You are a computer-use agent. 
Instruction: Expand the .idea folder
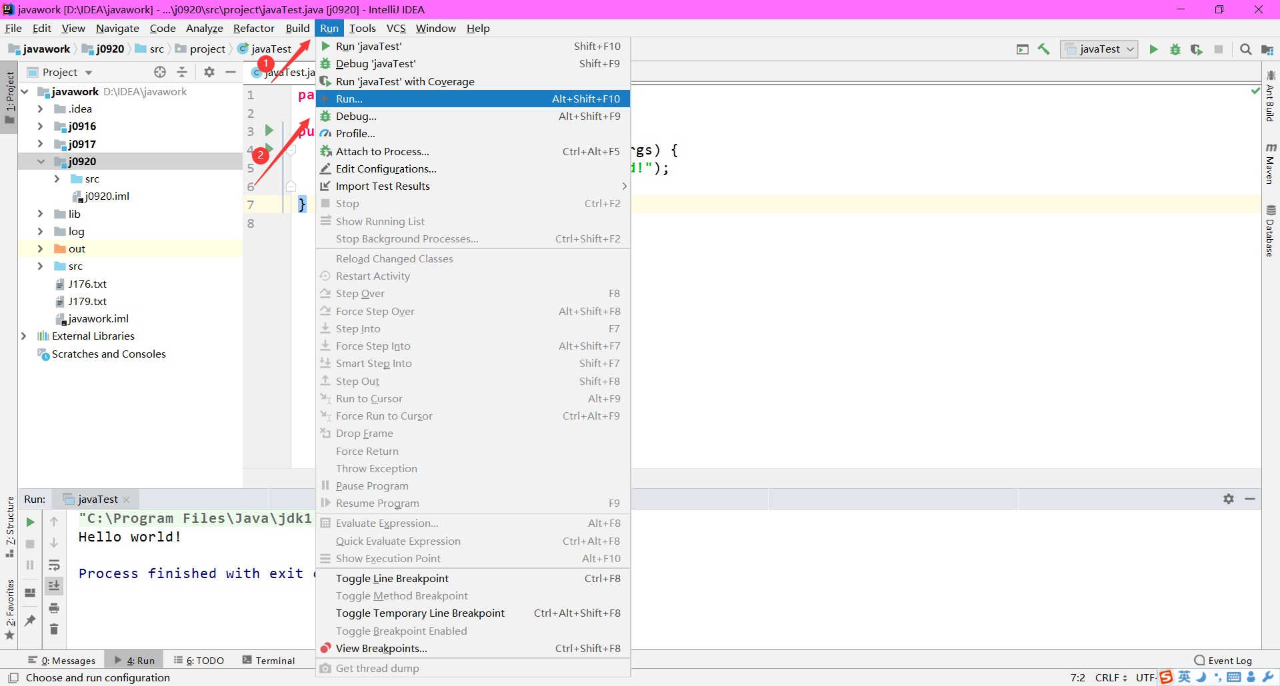[x=40, y=109]
